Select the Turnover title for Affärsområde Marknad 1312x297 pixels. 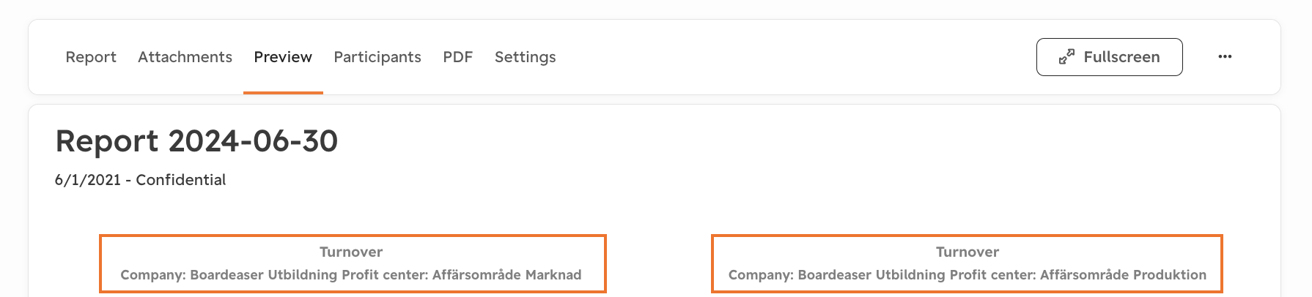click(x=351, y=252)
